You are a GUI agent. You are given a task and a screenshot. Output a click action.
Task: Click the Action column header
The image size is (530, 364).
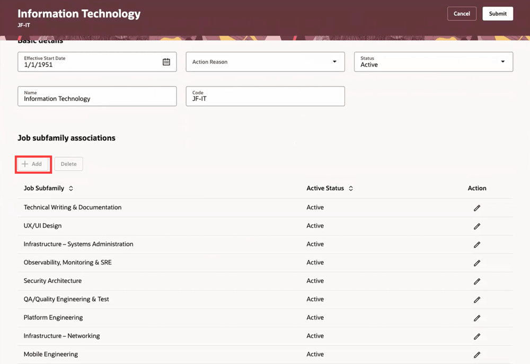point(477,188)
